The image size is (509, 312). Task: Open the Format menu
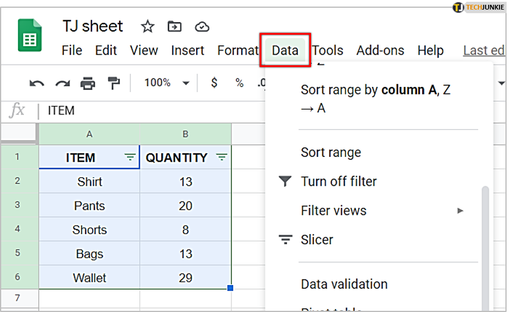(238, 50)
